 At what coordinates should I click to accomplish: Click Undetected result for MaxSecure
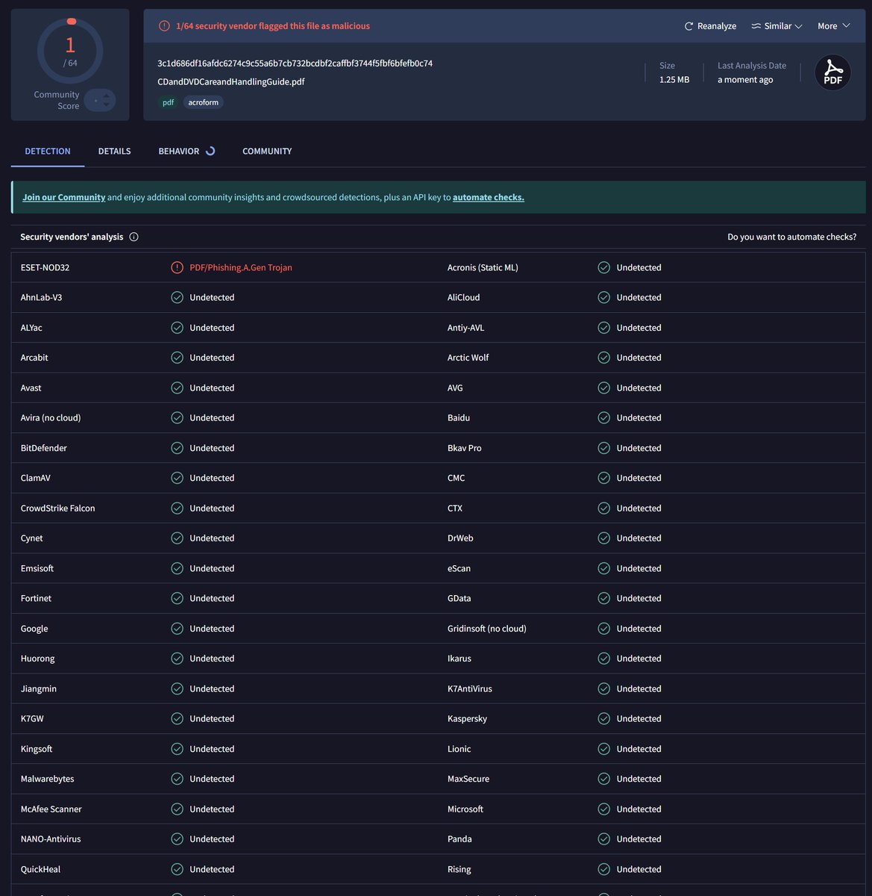[639, 779]
